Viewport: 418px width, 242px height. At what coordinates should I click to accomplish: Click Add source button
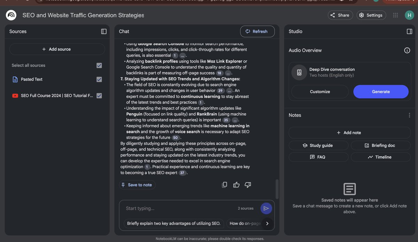57,49
